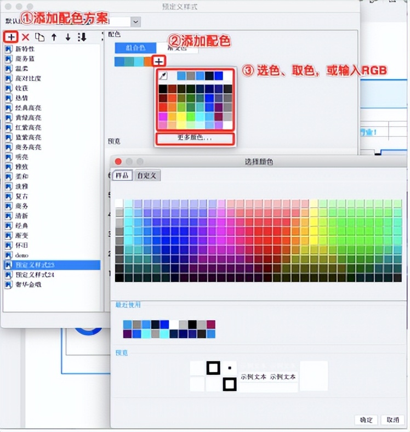Choose the white swatch in 最近使用 colors
The width and height of the screenshot is (410, 432).
[174, 325]
